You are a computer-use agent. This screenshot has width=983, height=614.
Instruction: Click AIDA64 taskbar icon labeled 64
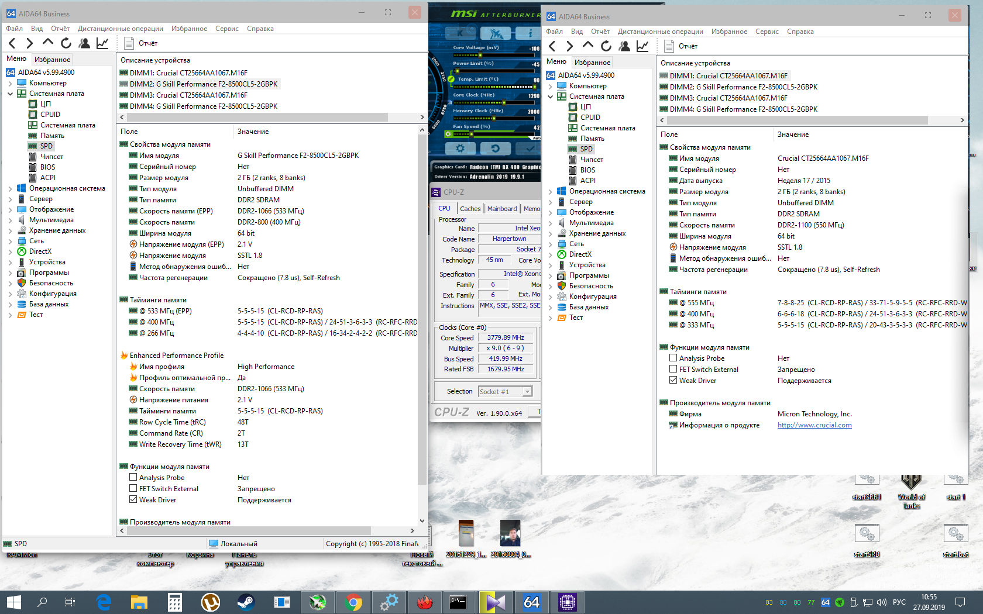[x=532, y=602]
